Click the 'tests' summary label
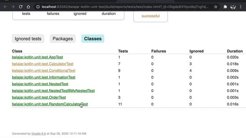This screenshot has width=246, height=138. (26, 14)
